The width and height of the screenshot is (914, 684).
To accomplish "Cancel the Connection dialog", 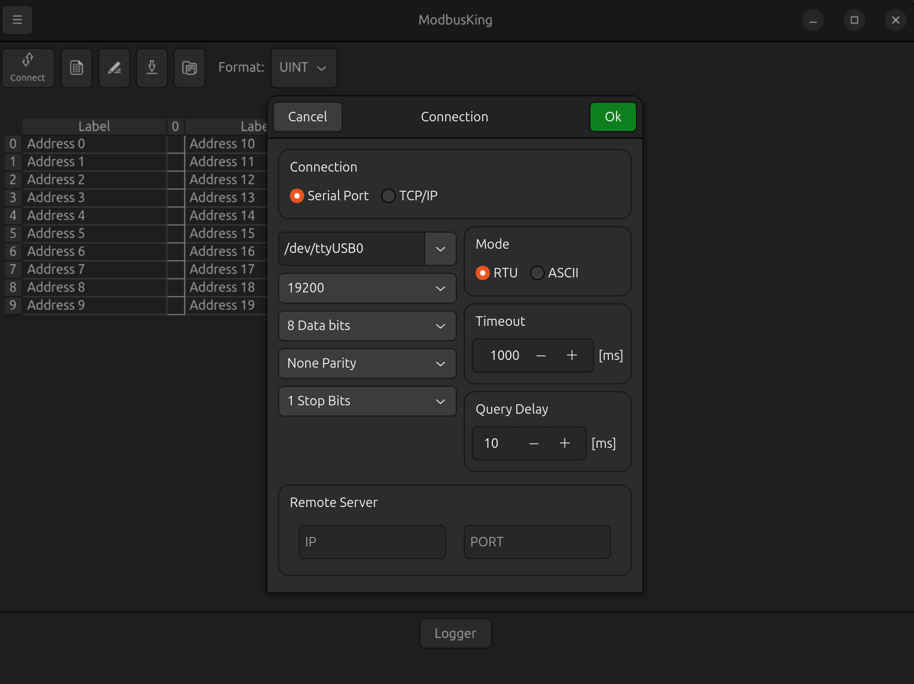I will click(307, 117).
